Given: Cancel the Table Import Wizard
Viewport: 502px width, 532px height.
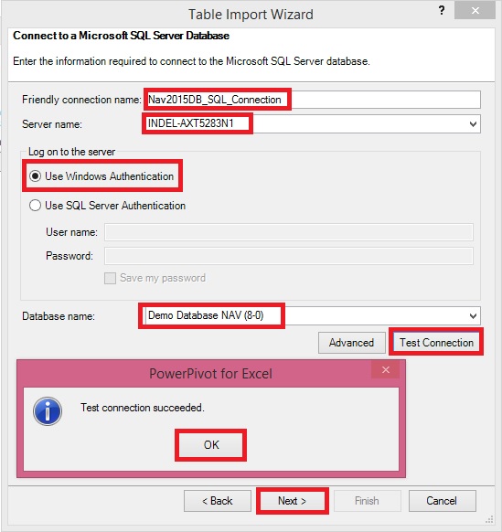Looking at the screenshot, I should (442, 501).
